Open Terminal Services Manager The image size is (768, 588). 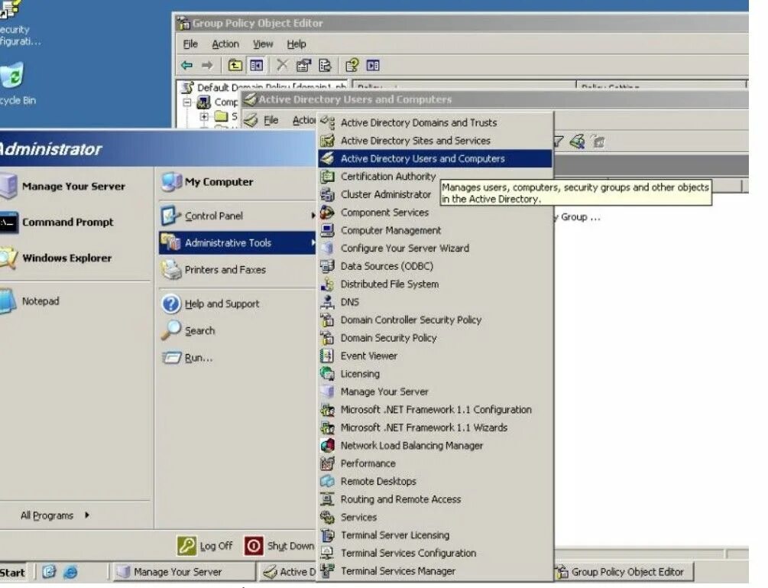click(435, 571)
